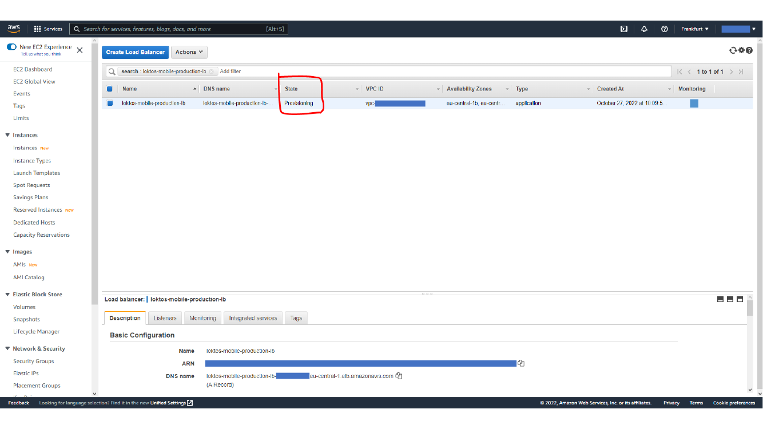Open Security Groups in sidebar
The width and height of the screenshot is (763, 429).
point(34,361)
